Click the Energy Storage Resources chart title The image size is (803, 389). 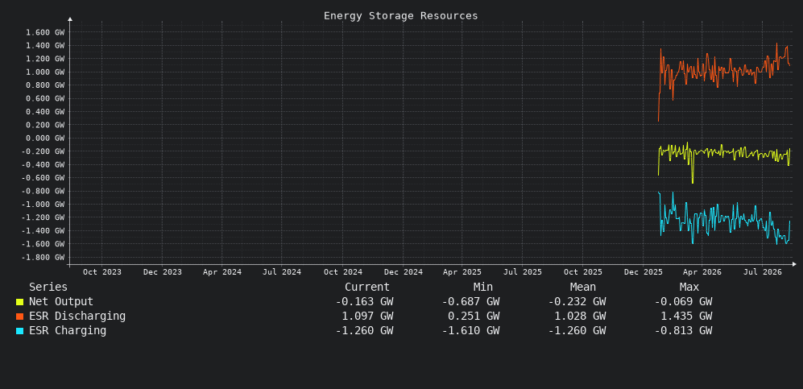pos(401,16)
